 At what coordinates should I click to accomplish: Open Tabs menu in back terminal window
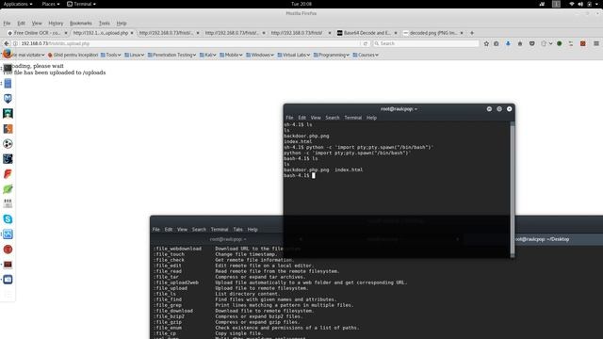237,229
